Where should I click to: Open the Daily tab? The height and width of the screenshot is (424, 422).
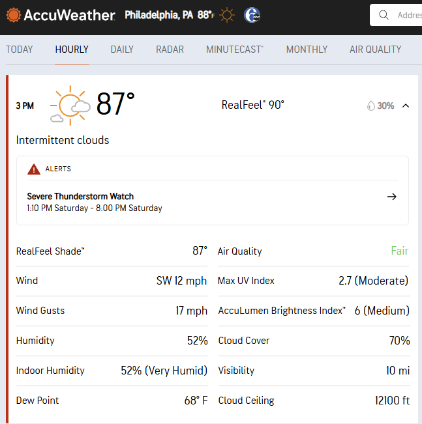(x=122, y=49)
